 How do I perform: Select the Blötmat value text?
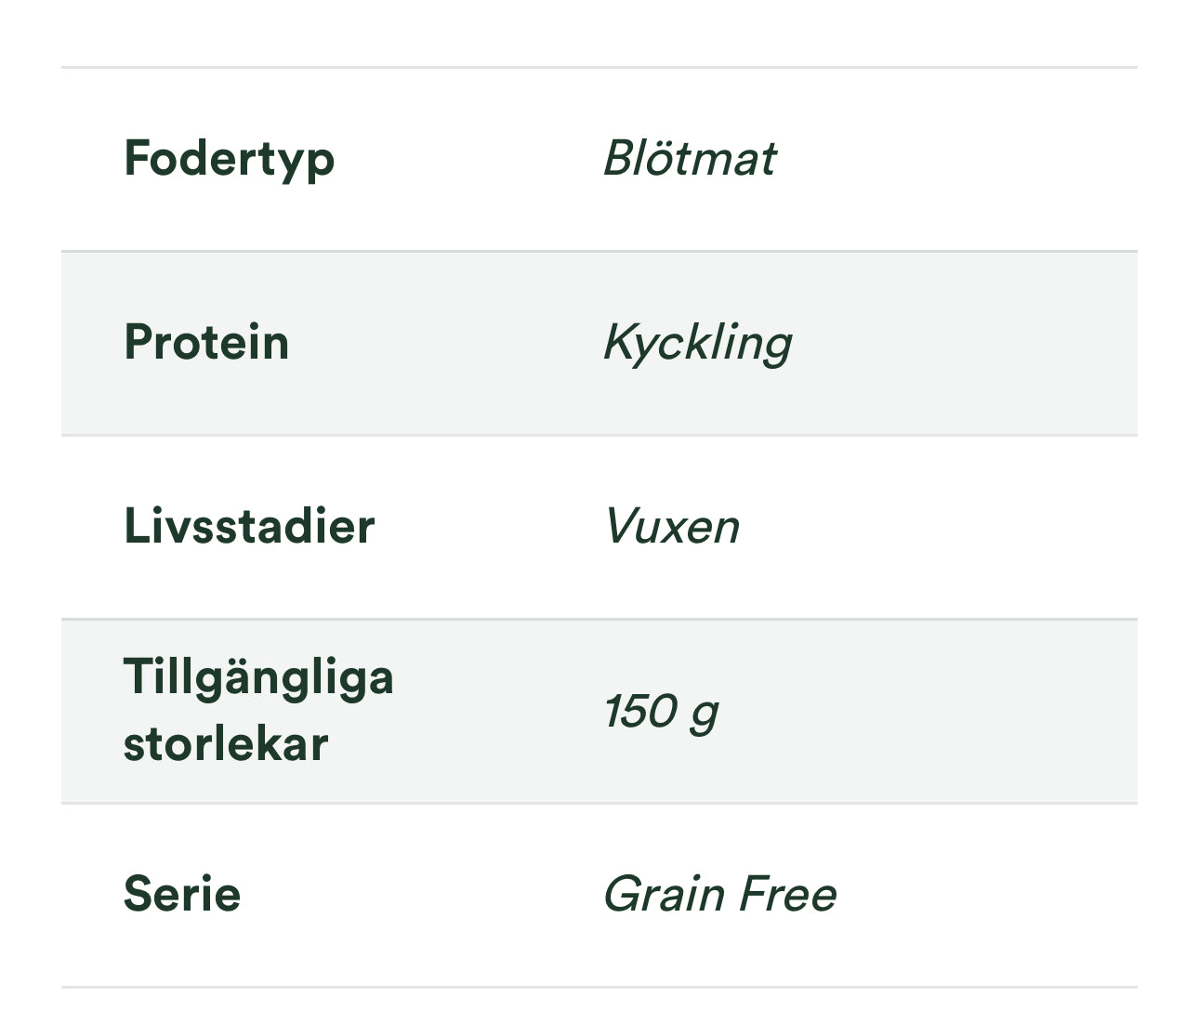(689, 158)
